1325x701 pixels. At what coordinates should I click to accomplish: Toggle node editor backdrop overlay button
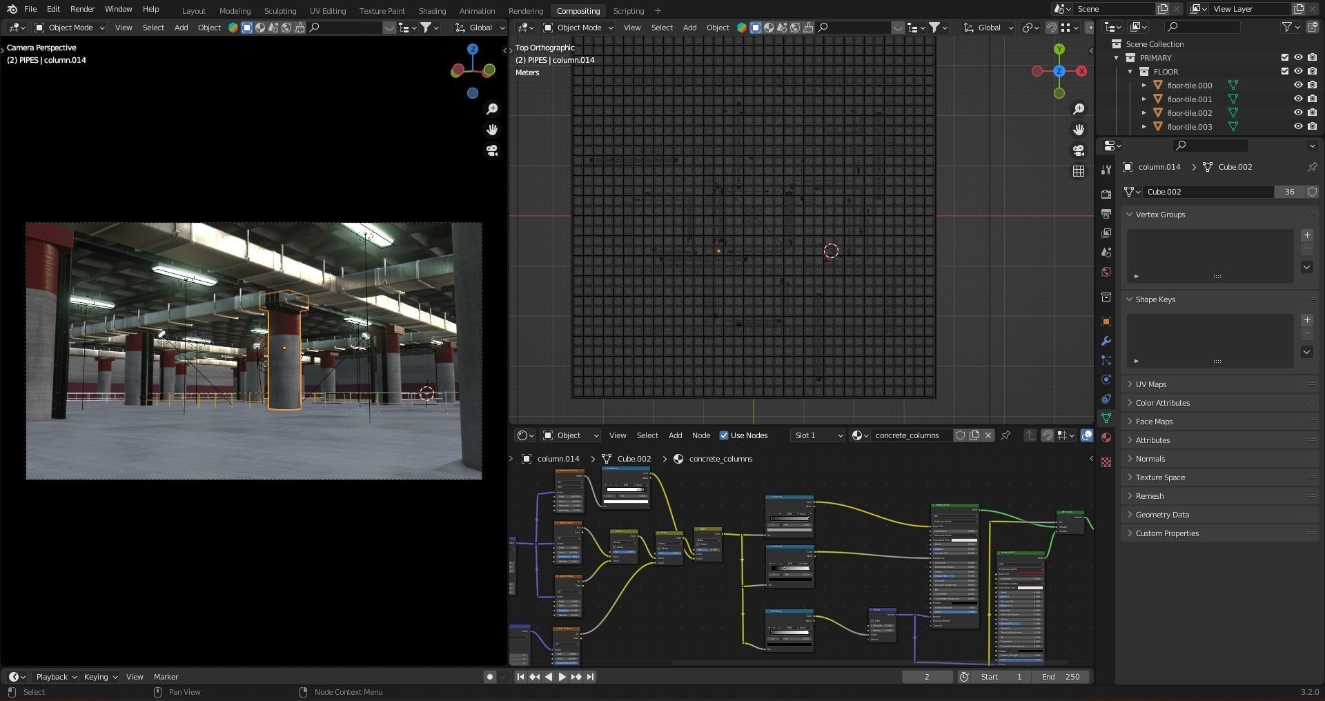click(x=1086, y=435)
